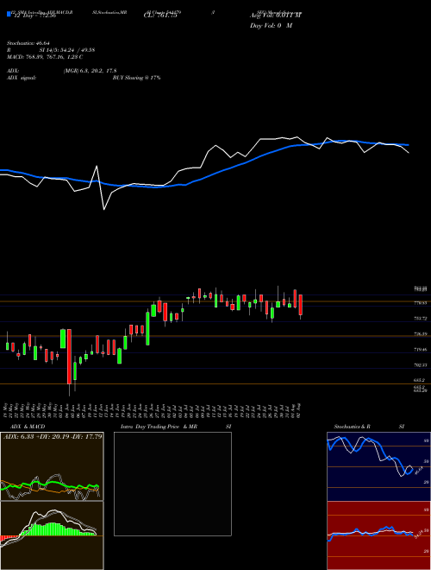
Task: Click the 770.83 price axis label
Action: pos(420,303)
